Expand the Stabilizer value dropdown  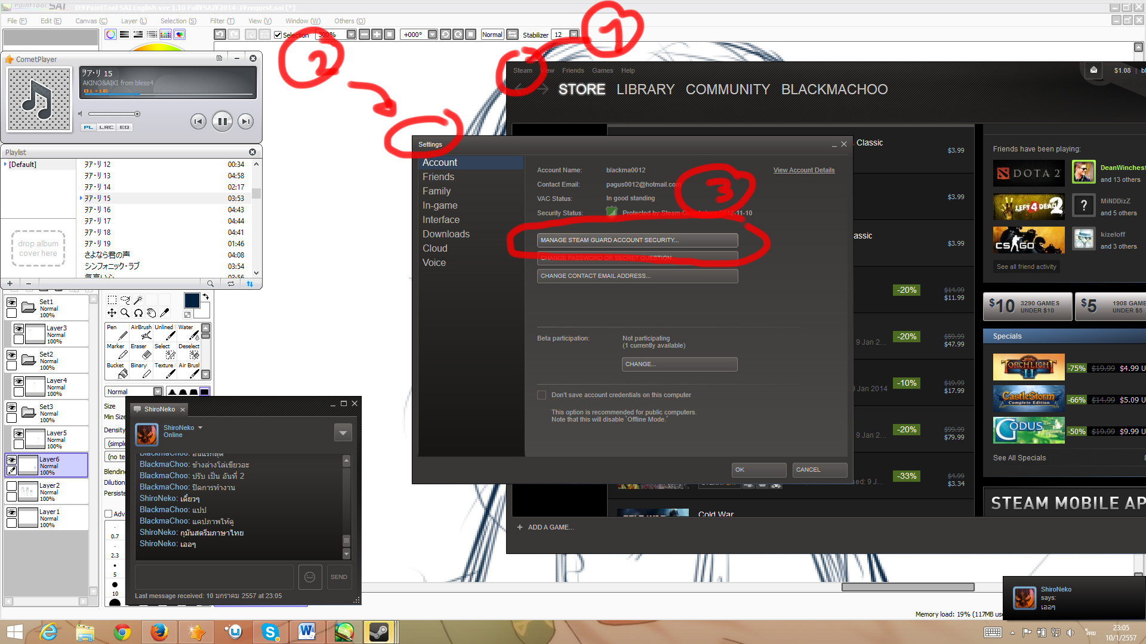574,35
